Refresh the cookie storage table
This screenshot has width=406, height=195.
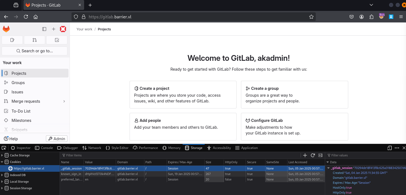click(x=313, y=155)
